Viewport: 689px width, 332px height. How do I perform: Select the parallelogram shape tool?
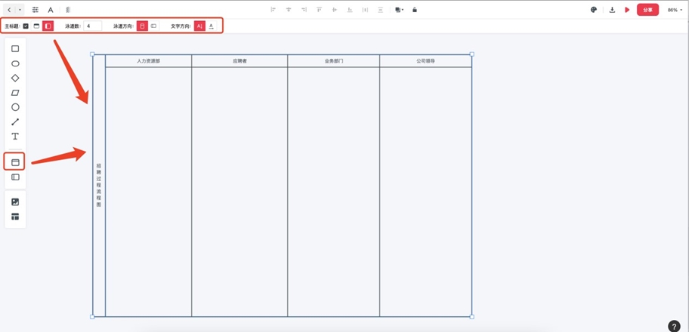[x=15, y=93]
